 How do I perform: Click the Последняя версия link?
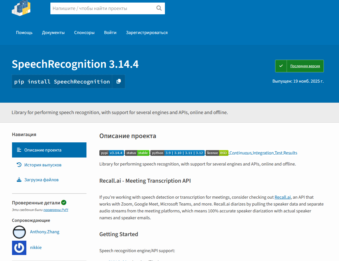305,66
